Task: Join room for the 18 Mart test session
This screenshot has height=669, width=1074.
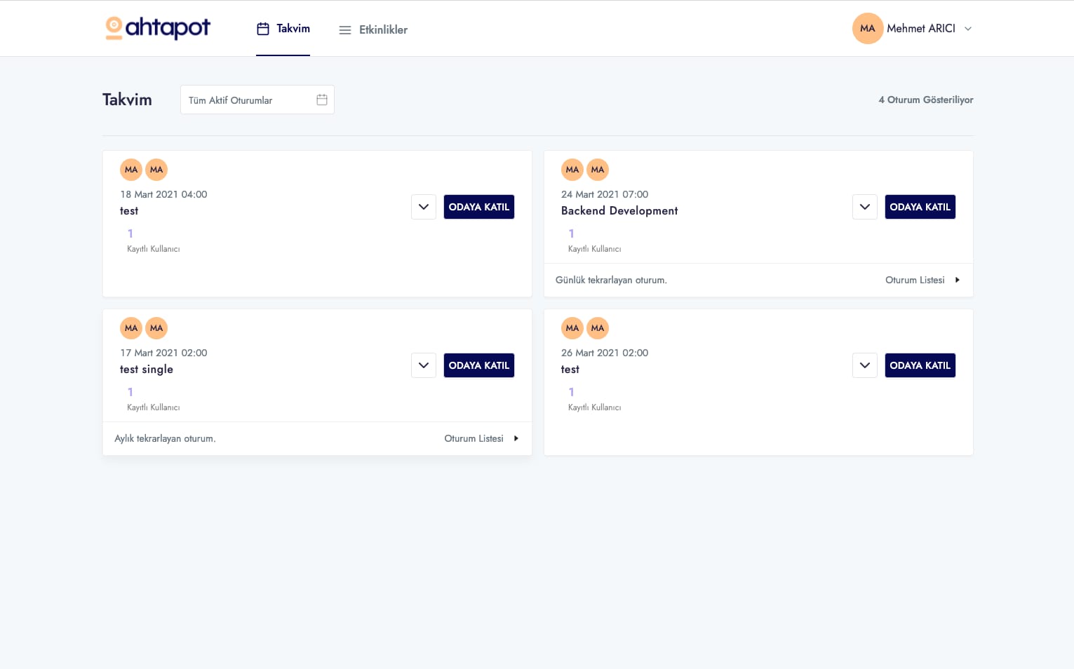Action: point(479,207)
